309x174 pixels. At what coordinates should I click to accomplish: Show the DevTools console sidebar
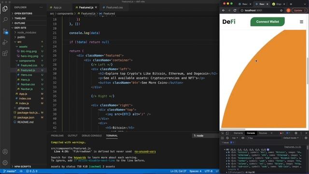(223, 138)
